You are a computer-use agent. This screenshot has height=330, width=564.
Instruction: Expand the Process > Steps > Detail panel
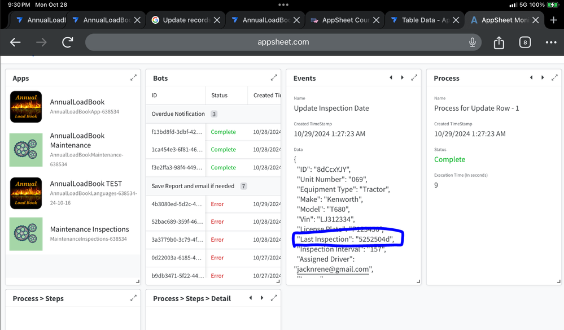click(274, 298)
